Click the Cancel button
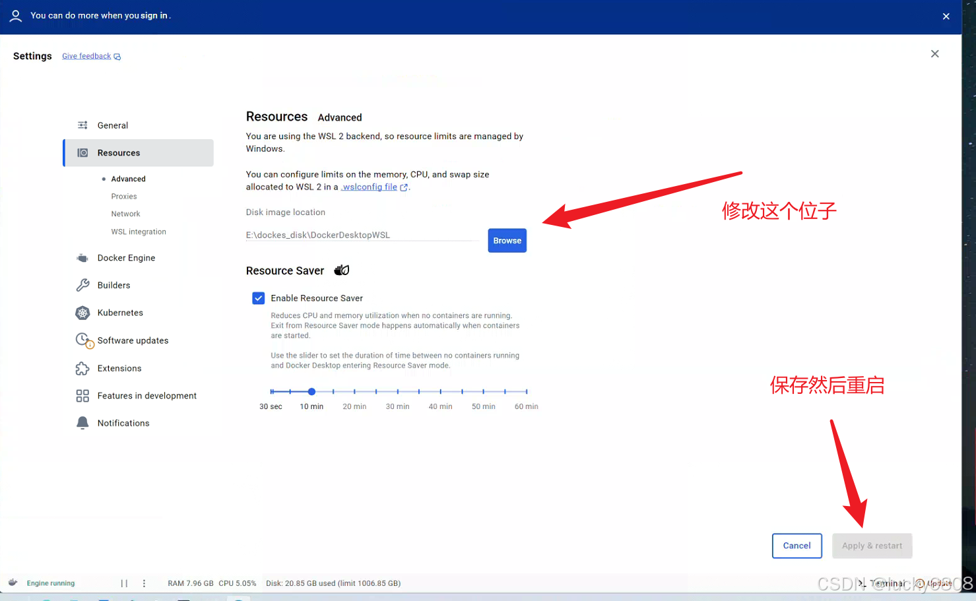The width and height of the screenshot is (976, 601). click(797, 546)
